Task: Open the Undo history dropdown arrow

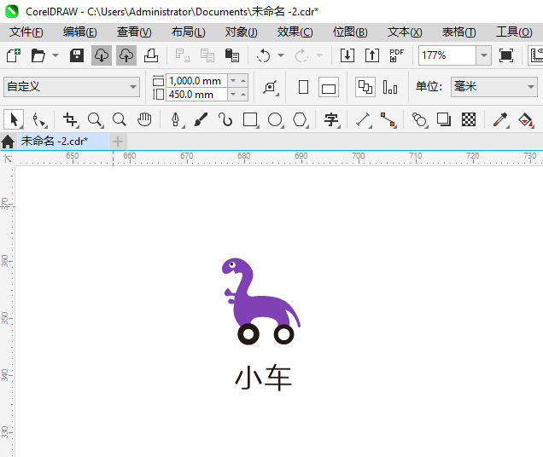Action: click(281, 55)
